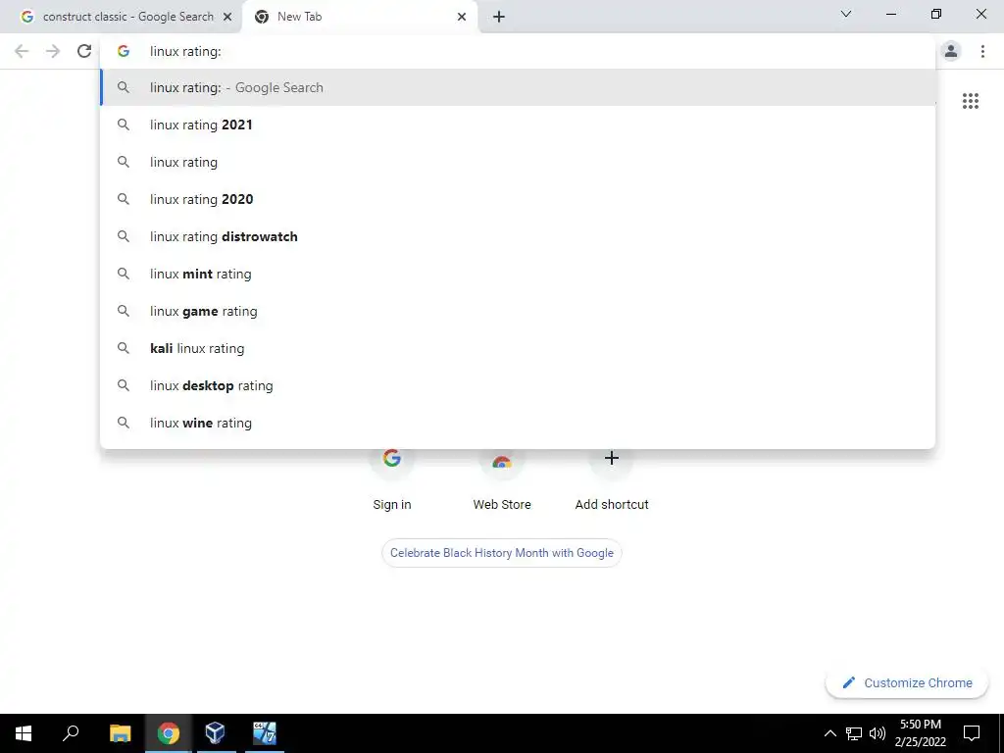Minimize the Chrome window
Screen dimensions: 1004x753
[890, 14]
